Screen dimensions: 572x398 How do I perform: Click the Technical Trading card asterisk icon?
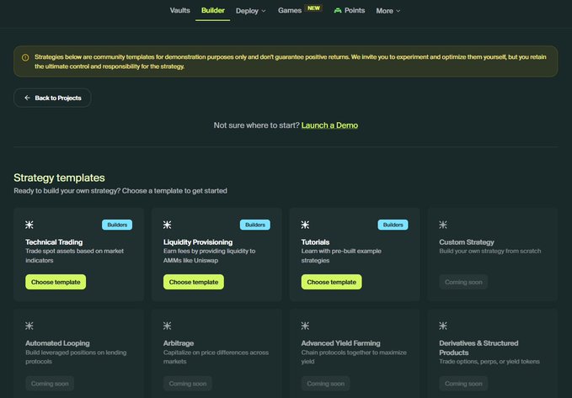pyautogui.click(x=29, y=225)
